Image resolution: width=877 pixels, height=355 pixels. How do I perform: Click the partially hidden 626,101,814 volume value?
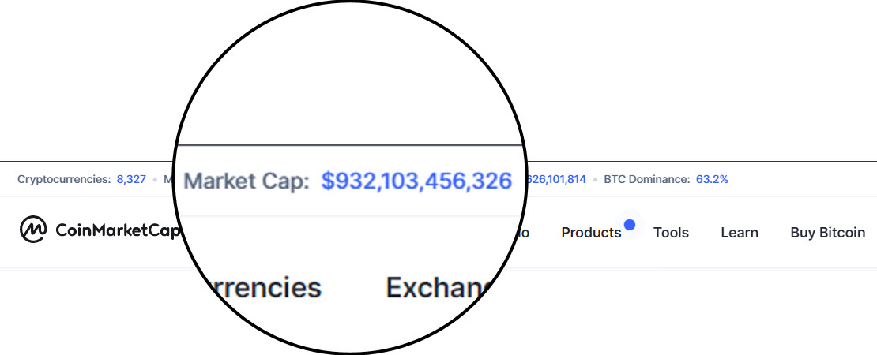point(556,179)
